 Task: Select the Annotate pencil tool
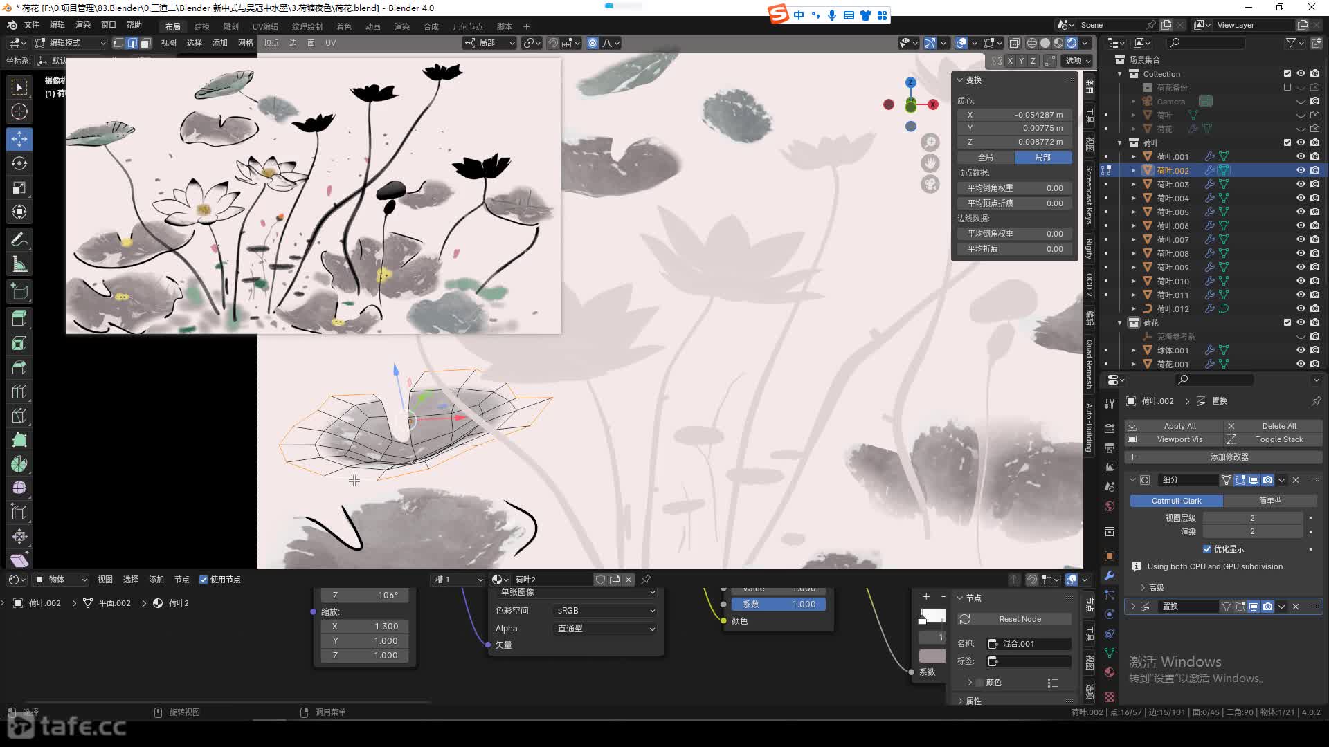click(x=19, y=239)
